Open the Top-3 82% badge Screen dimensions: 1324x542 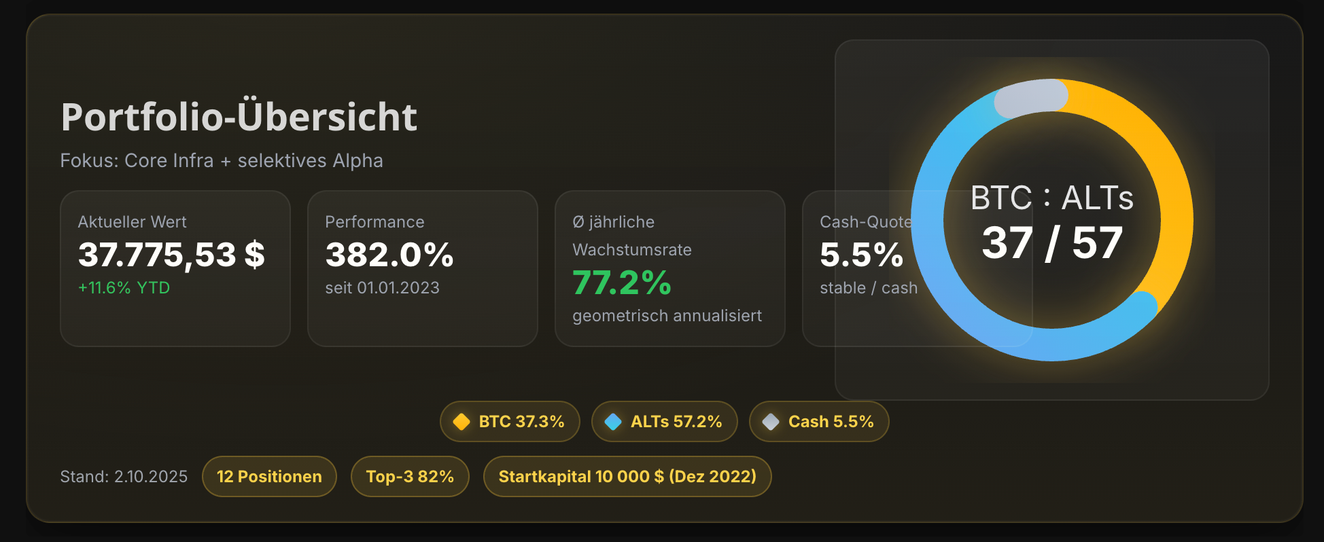coord(410,477)
